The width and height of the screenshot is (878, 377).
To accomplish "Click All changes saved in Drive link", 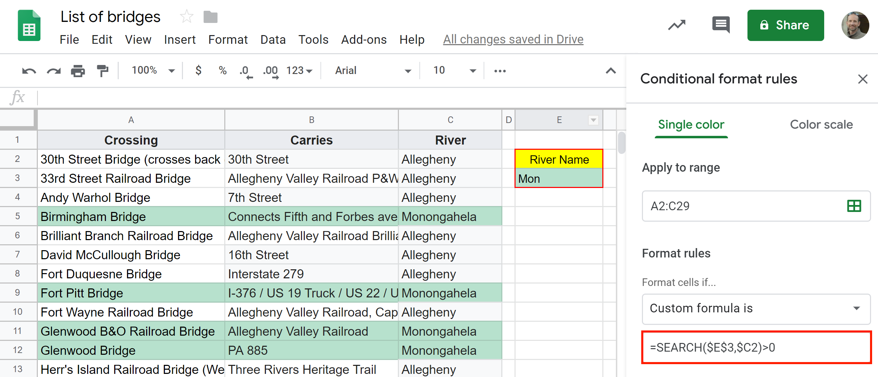I will point(513,39).
